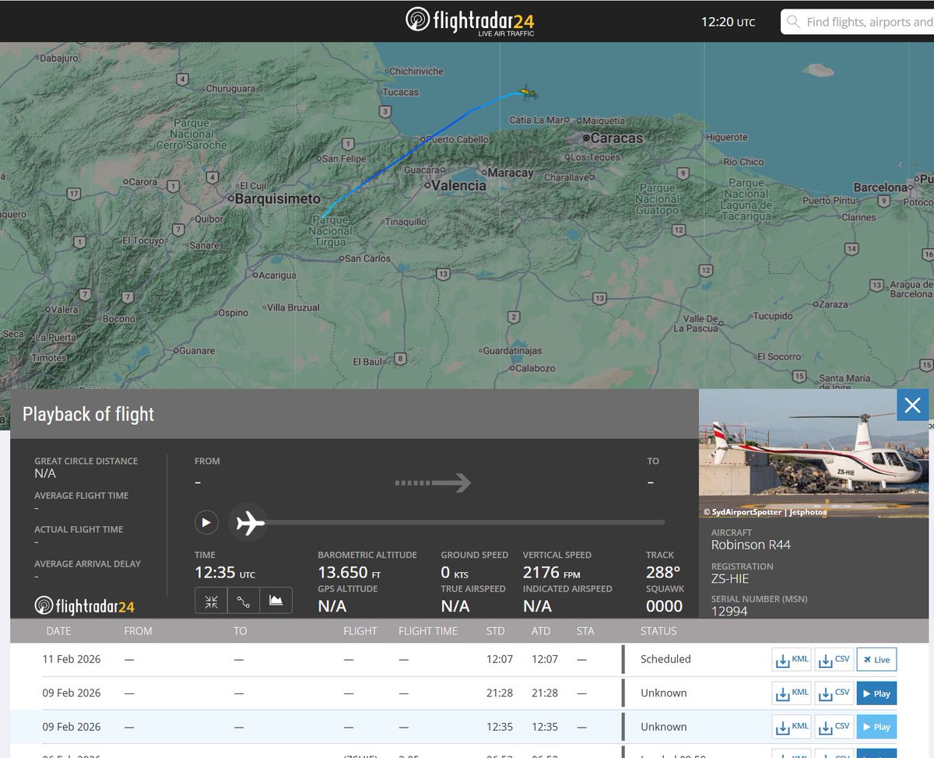This screenshot has width=934, height=758.
Task: Download CSV for the 09 Feb 21:28 flight
Action: [834, 693]
